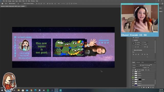Screen dimensions: 164x92
Task: Open the layer filter Kind dropdown
Action: (x=136, y=65)
